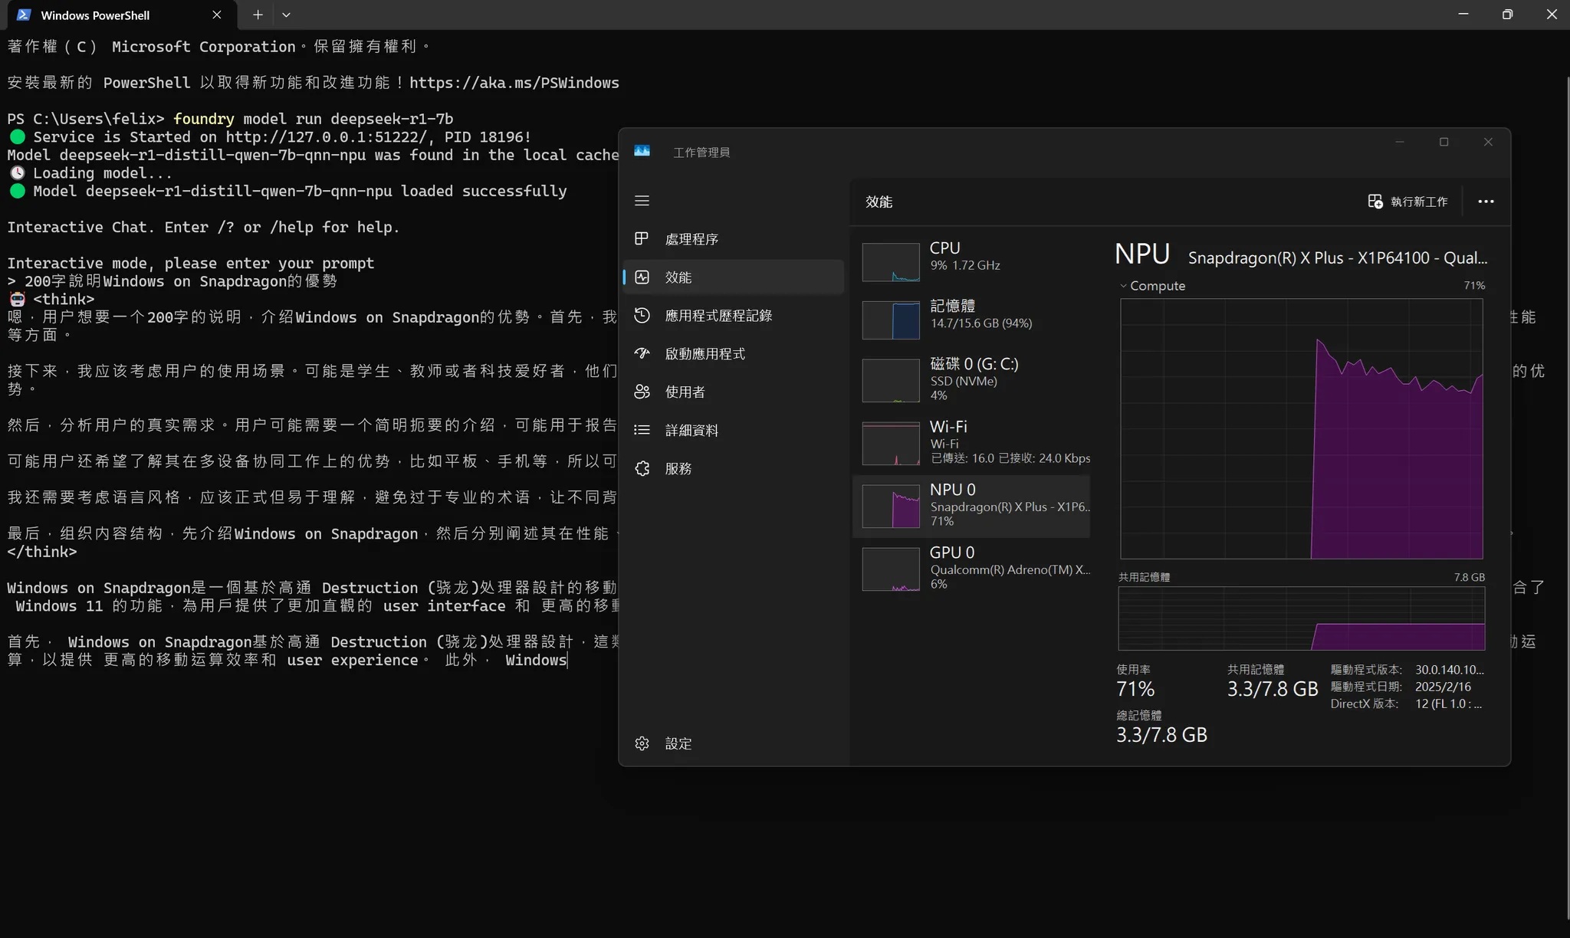Click the 效能 page heading text
The height and width of the screenshot is (938, 1570).
879,202
